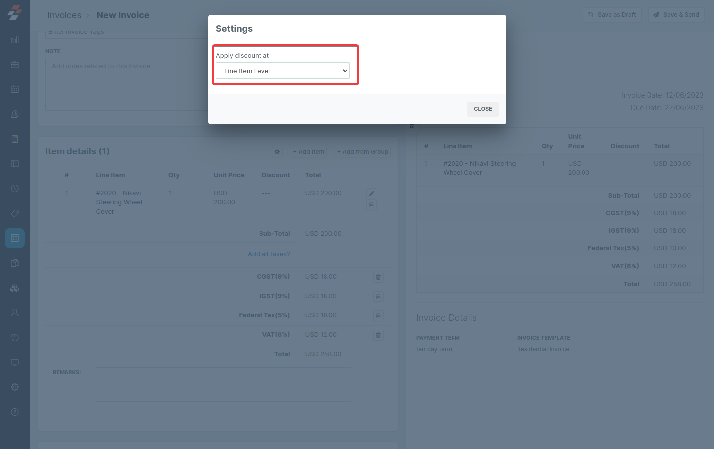This screenshot has height=449, width=714.
Task: Go to Invoices in the breadcrumb
Action: coord(65,15)
